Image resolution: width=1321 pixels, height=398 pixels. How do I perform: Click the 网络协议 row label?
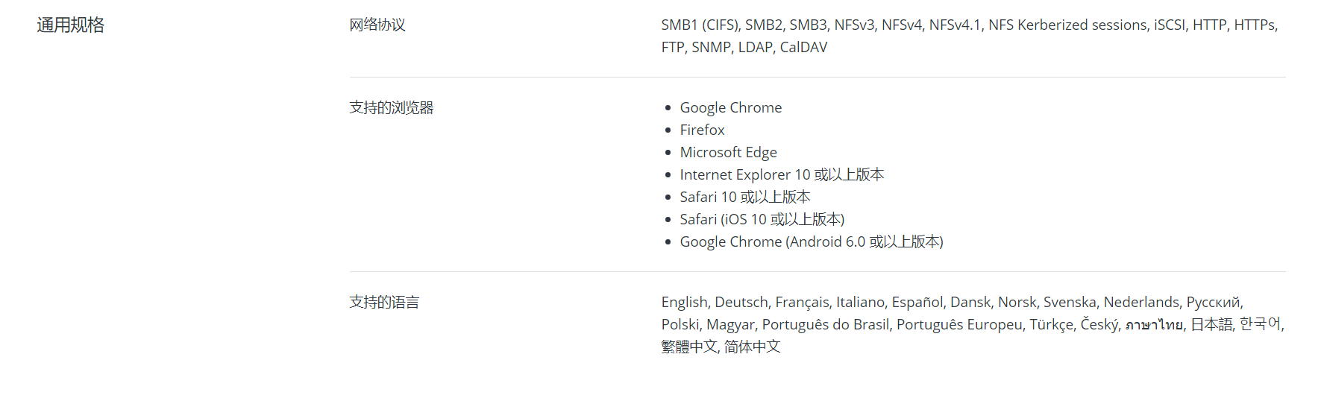tap(377, 25)
